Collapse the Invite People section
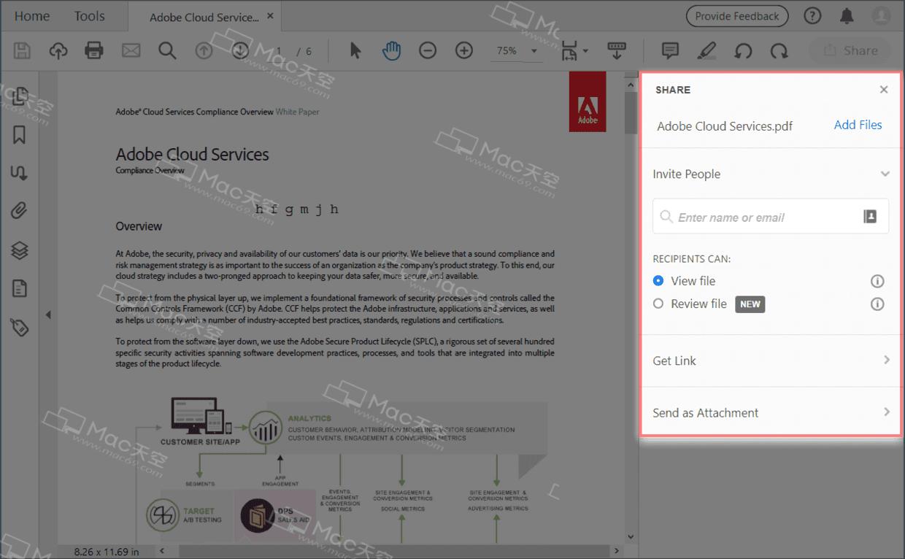The width and height of the screenshot is (905, 559). coord(885,174)
